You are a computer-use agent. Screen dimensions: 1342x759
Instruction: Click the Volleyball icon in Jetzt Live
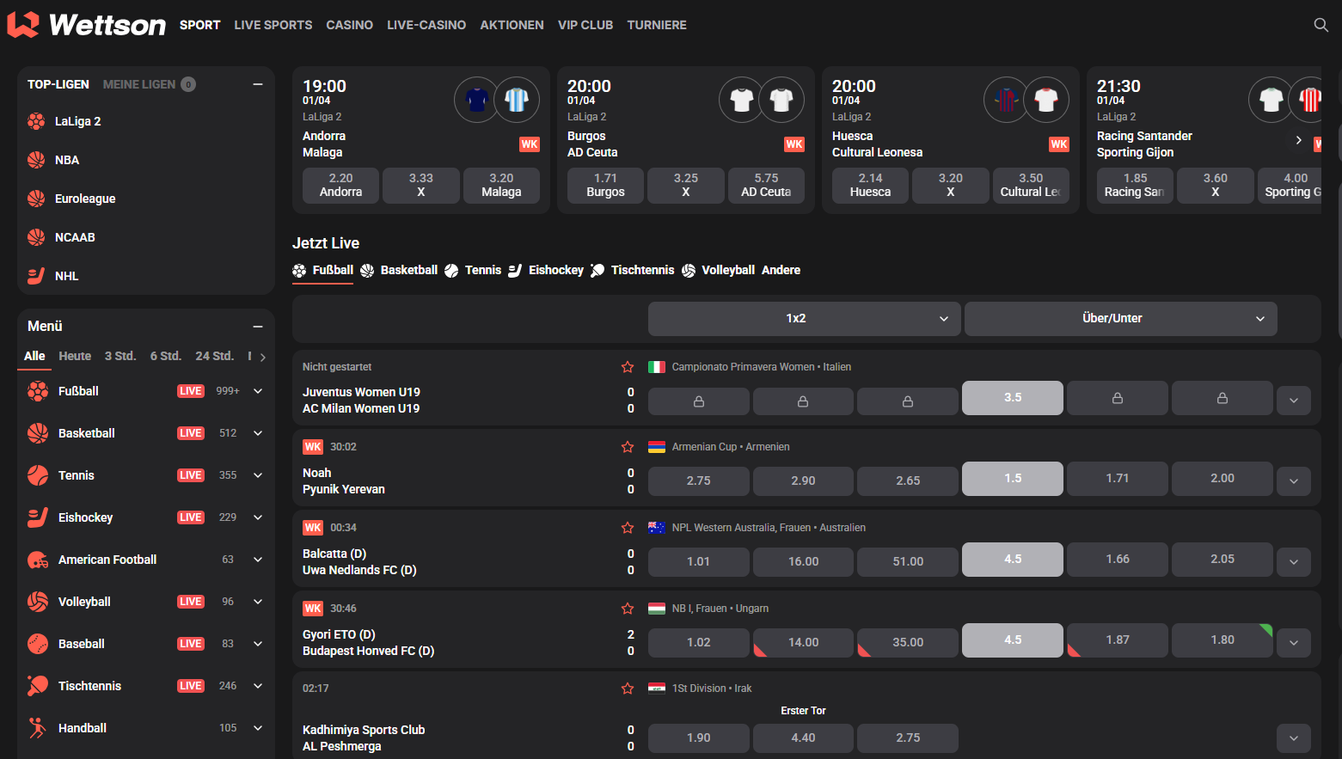click(x=689, y=271)
